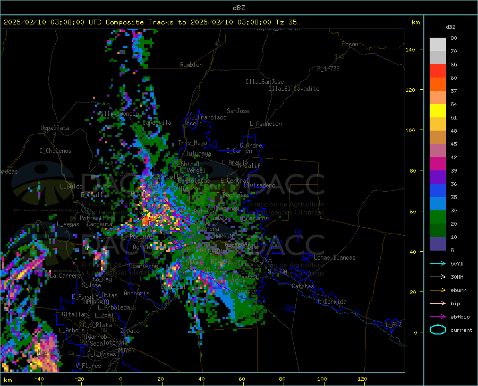Click the 'C_Chilenos' map label
Viewport: 478px width, 386px height.
[55, 151]
